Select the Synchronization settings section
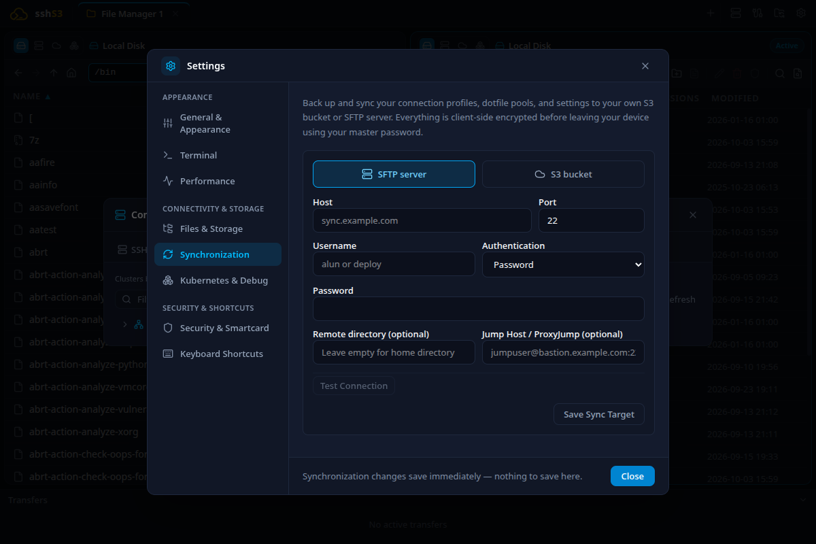Viewport: 816px width, 544px height. tap(218, 254)
